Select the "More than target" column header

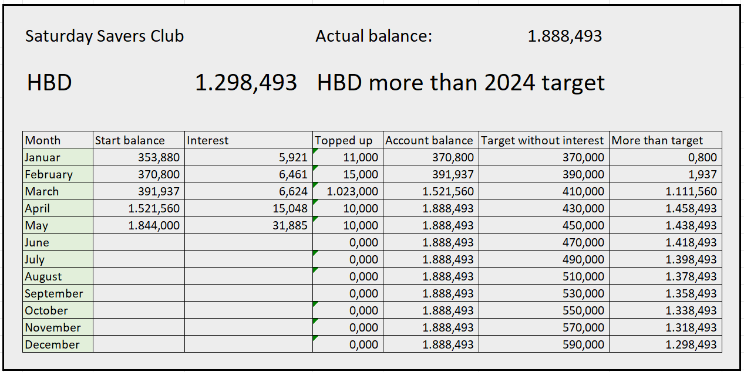665,140
